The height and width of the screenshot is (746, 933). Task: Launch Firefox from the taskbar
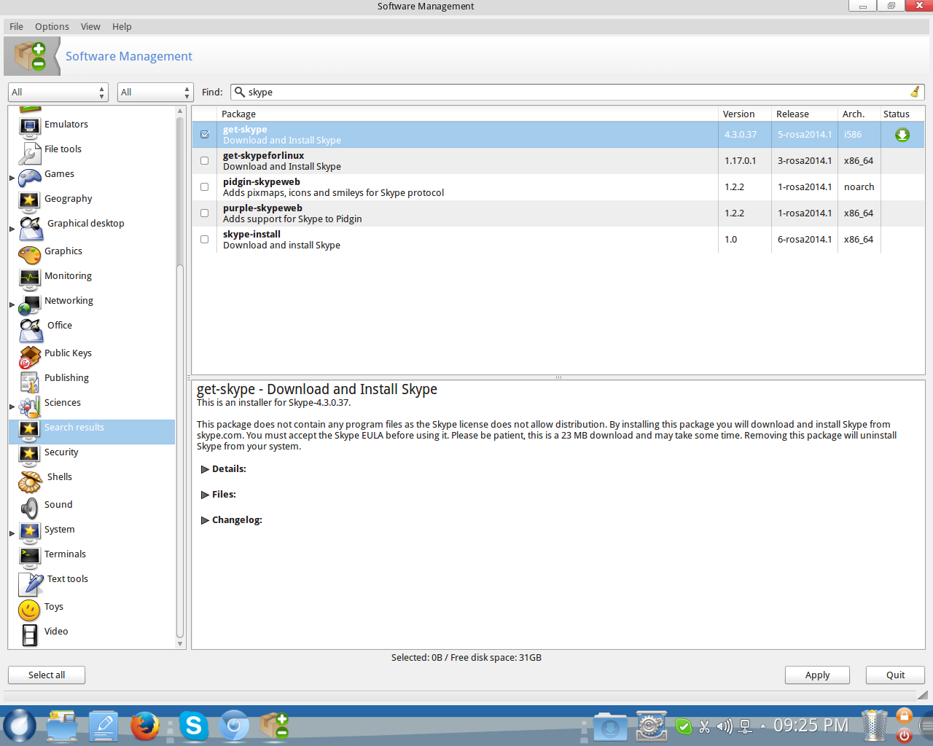click(x=145, y=726)
